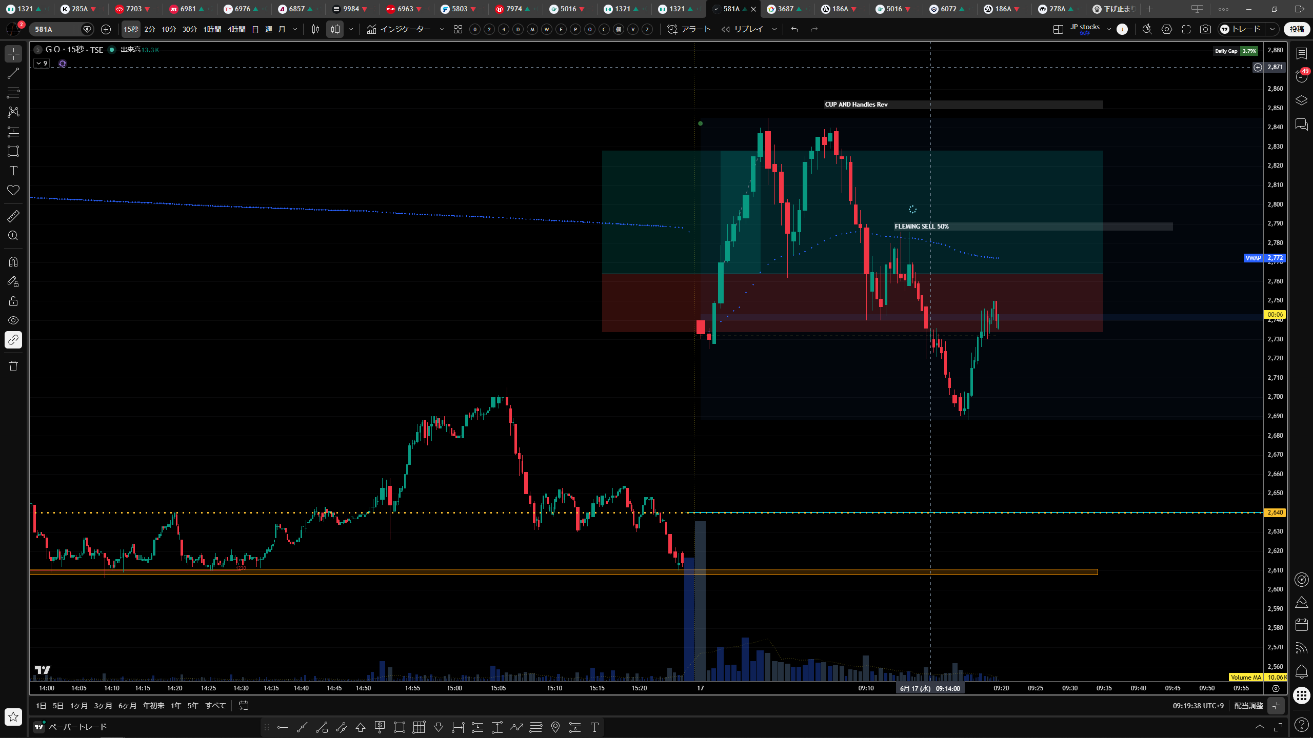Viewport: 1313px width, 738px height.
Task: Open the geometric shapes tool
Action: tap(13, 151)
